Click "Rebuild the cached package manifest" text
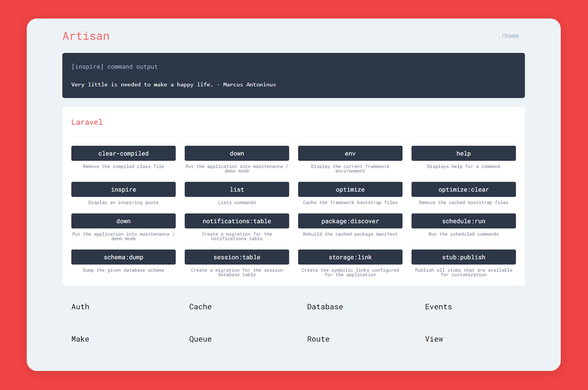Screen dimensions: 588x390 pyautogui.click(x=350, y=234)
